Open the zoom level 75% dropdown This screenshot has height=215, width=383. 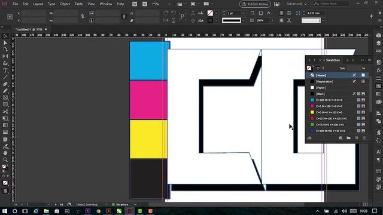(169, 4)
